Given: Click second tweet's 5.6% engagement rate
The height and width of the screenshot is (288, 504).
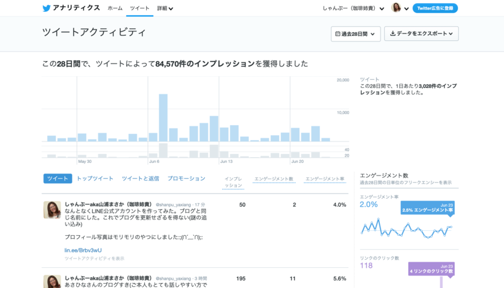Looking at the screenshot, I should (340, 279).
